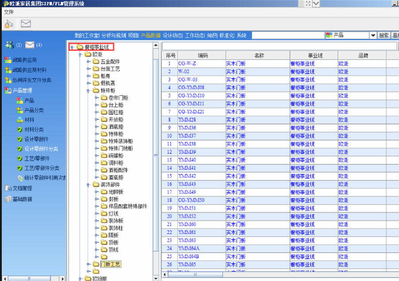Collapse the 橱柜事业线 root tree node
Screen dimensions: 399x281
[x=72, y=47]
